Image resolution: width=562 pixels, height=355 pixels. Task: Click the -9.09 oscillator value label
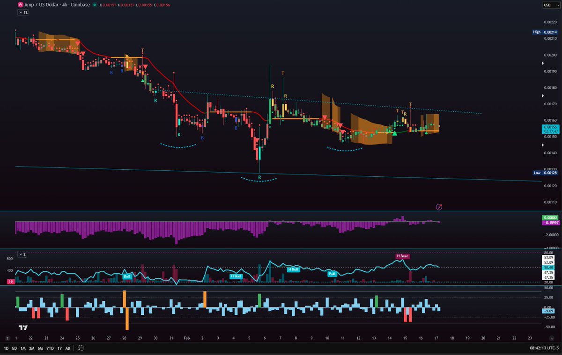(x=548, y=311)
